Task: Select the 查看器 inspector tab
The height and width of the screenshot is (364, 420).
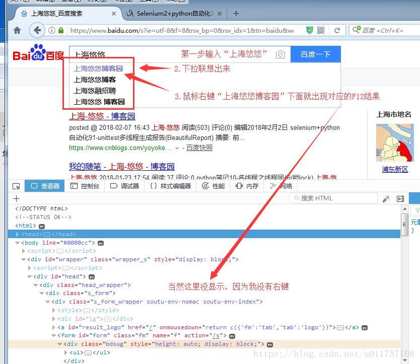Action: (44, 186)
